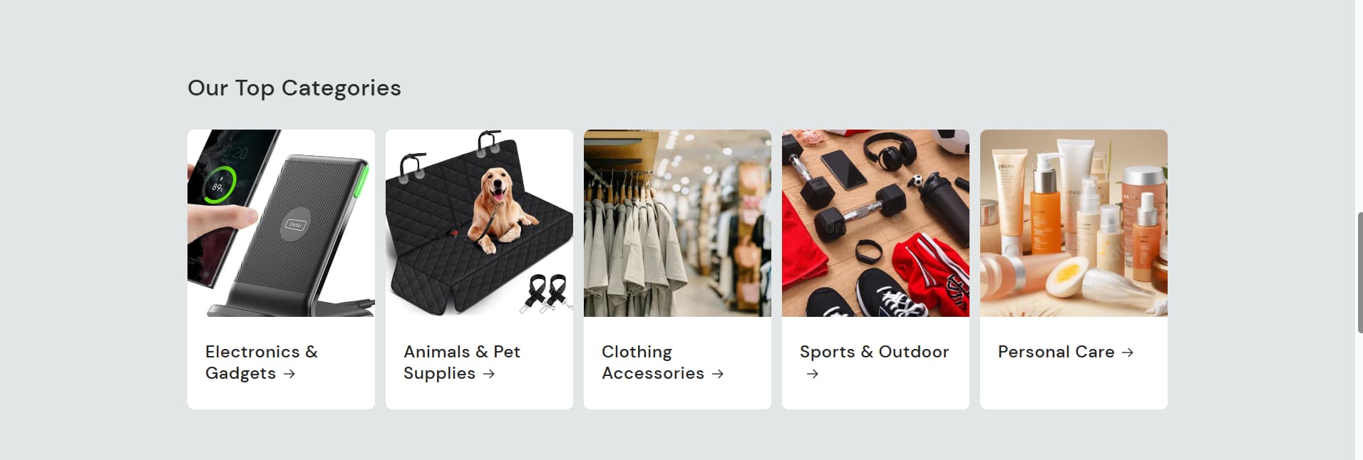
Task: Click the Our Top Categories heading
Action: (294, 88)
